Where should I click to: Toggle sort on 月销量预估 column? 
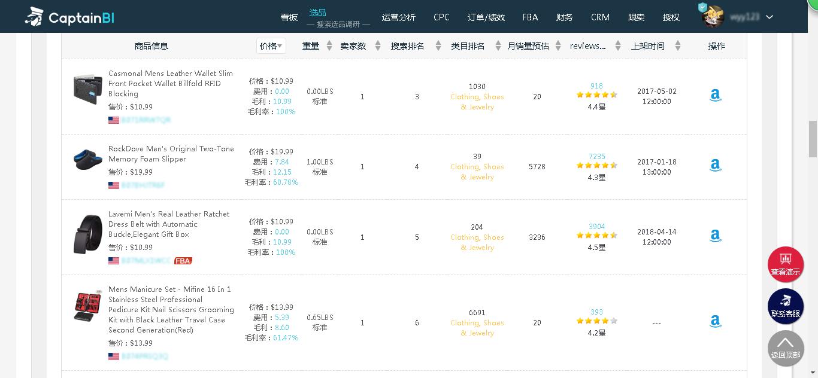click(558, 45)
